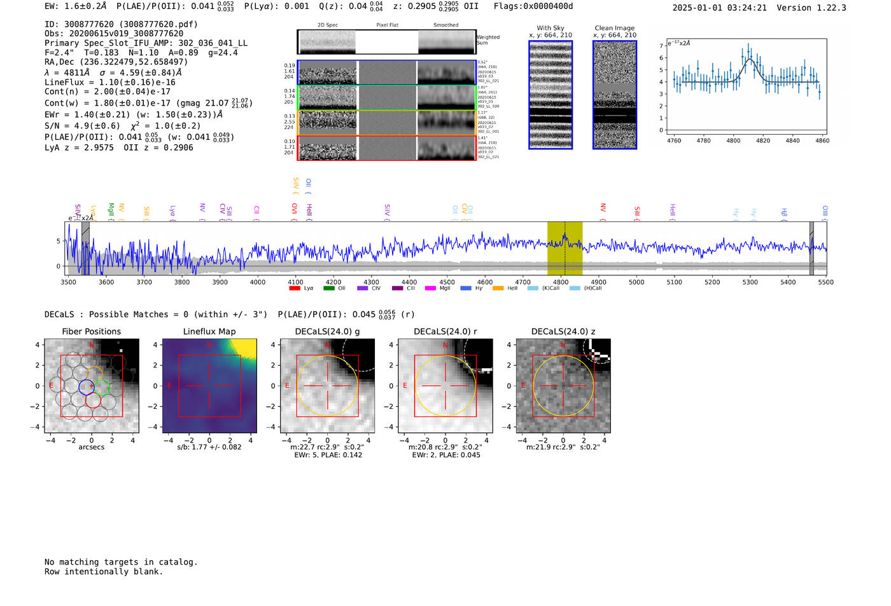Click the 'EWr: 5, PLAE: 0.142' caption
Screen dimensions: 891x606
328,455
